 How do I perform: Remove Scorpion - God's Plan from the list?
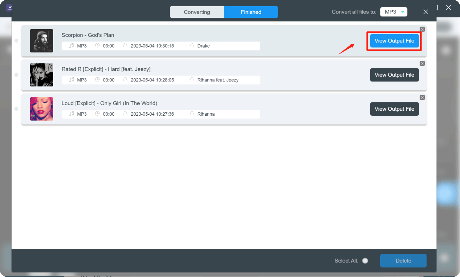[x=422, y=29]
